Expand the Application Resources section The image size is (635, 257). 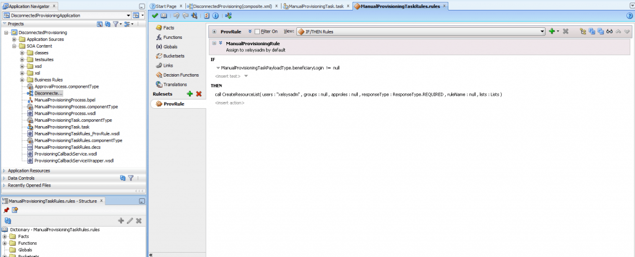pyautogui.click(x=5, y=171)
